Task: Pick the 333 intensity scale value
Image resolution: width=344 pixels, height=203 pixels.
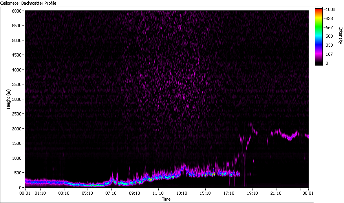Action: (329, 45)
